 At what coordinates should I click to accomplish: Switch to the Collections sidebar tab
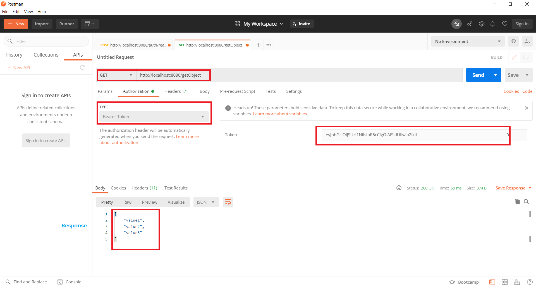coord(46,55)
